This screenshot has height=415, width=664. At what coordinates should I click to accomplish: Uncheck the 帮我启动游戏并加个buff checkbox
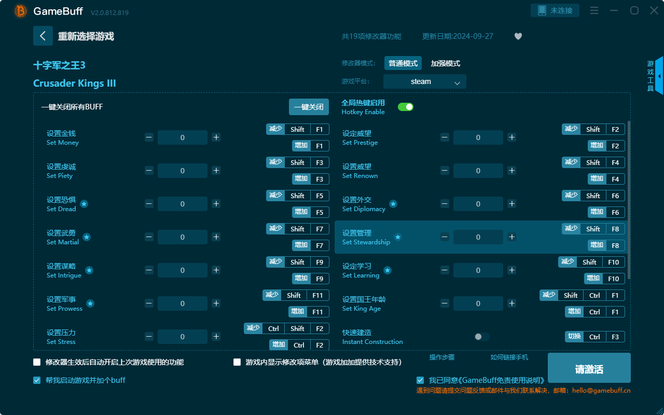coord(36,380)
